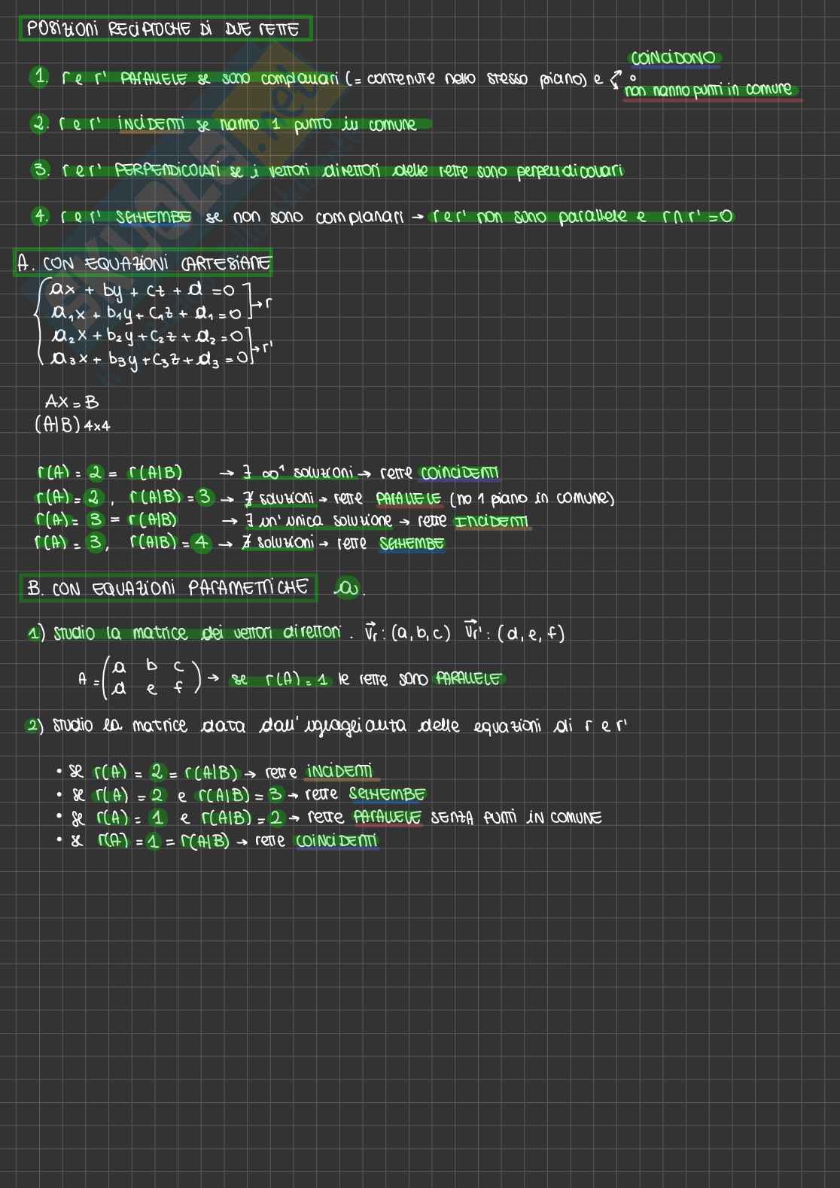This screenshot has height=1188, width=840.
Task: Click the green circled number 2
Action: tap(41, 123)
